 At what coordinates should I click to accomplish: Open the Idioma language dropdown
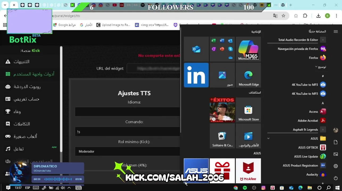click(127, 112)
